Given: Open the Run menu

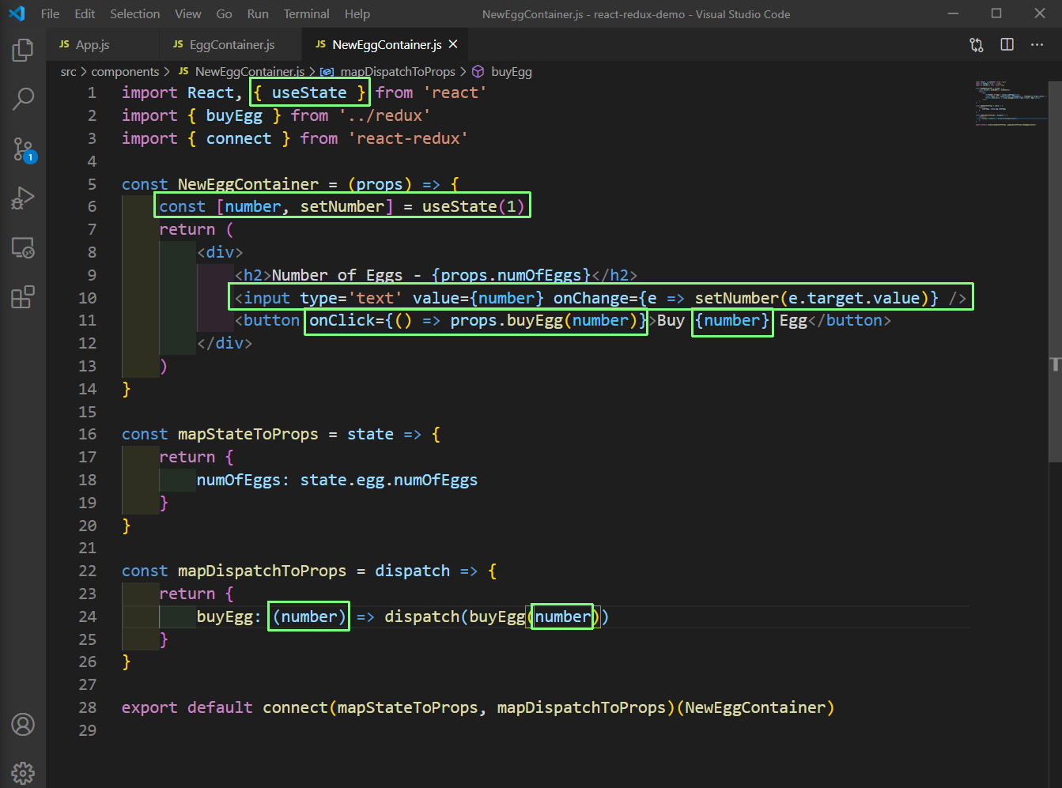Looking at the screenshot, I should click(x=258, y=14).
